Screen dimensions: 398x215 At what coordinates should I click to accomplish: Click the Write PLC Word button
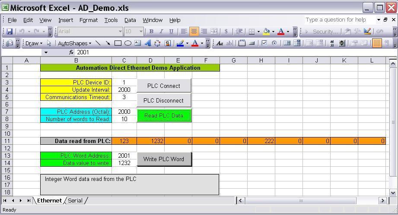pyautogui.click(x=164, y=159)
